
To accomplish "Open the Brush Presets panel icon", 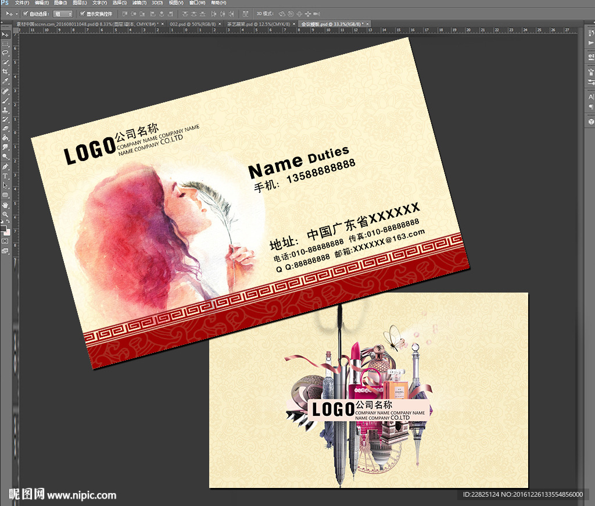I will coord(591,72).
